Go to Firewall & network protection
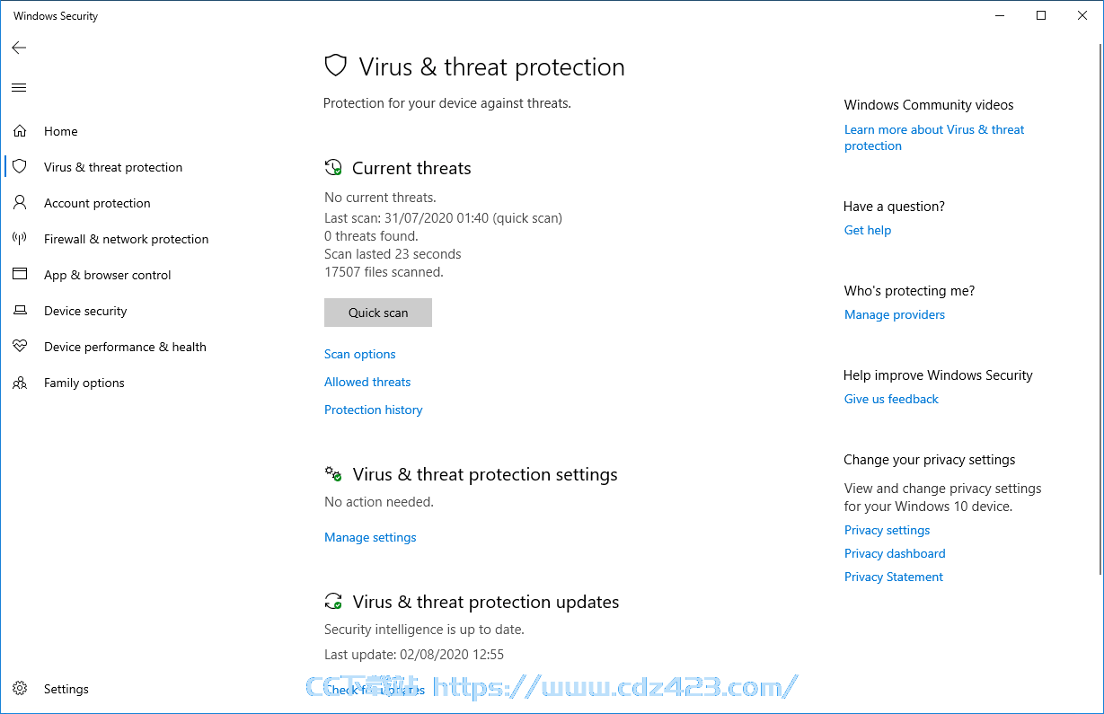This screenshot has height=714, width=1104. pyautogui.click(x=126, y=239)
